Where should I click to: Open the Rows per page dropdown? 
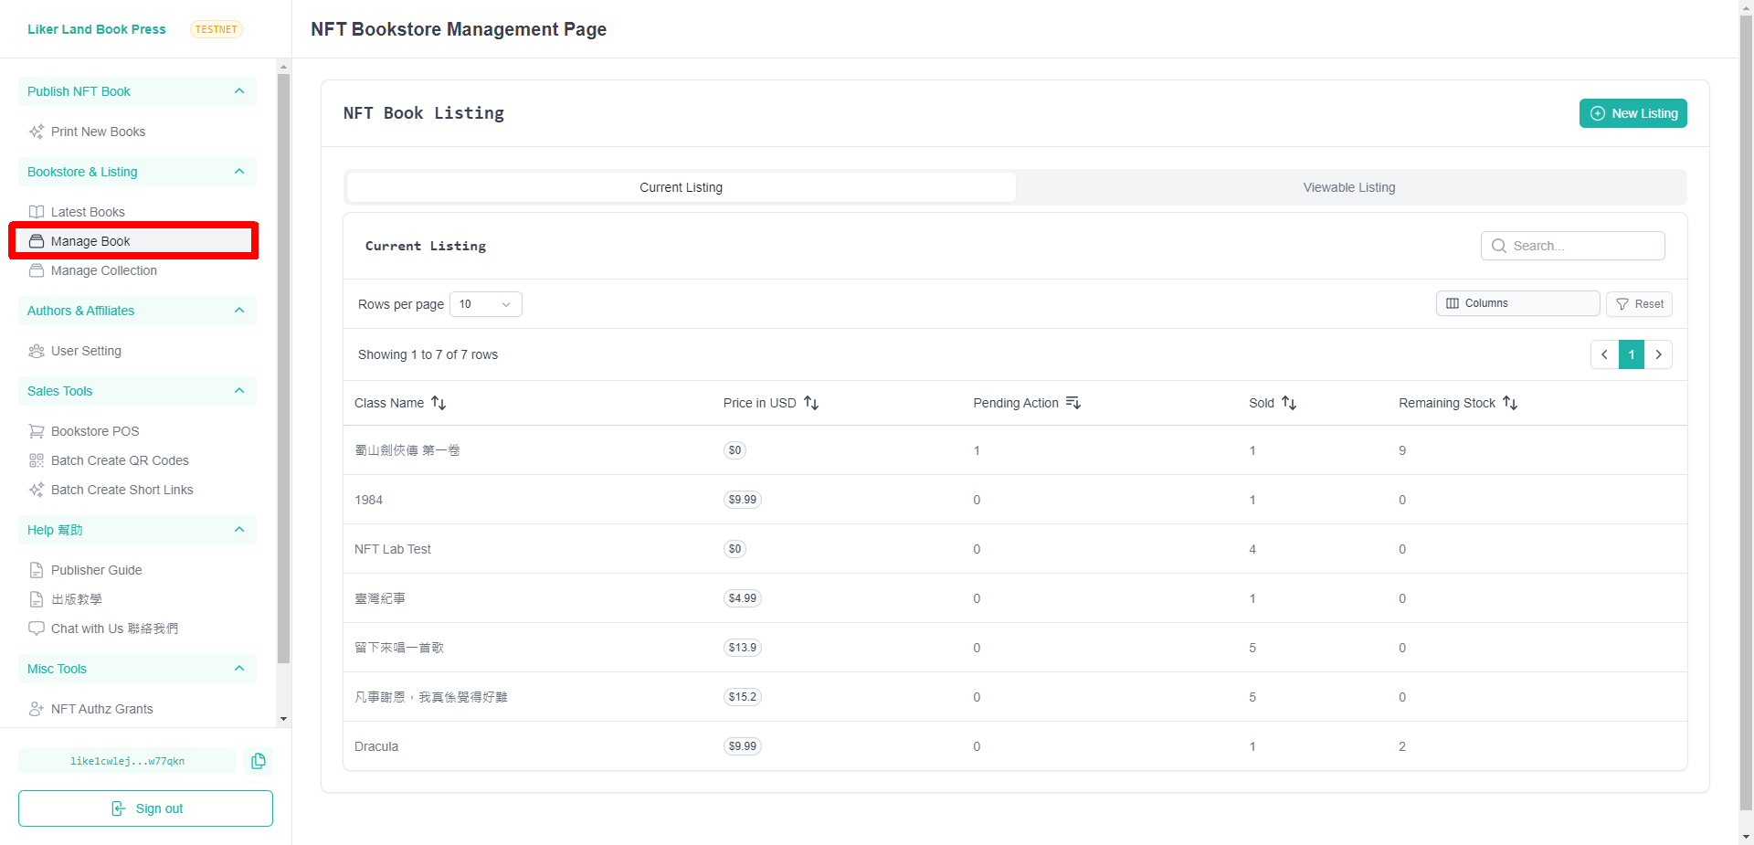click(485, 304)
